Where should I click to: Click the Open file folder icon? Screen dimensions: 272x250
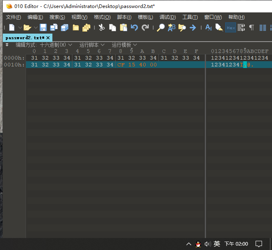(27, 28)
